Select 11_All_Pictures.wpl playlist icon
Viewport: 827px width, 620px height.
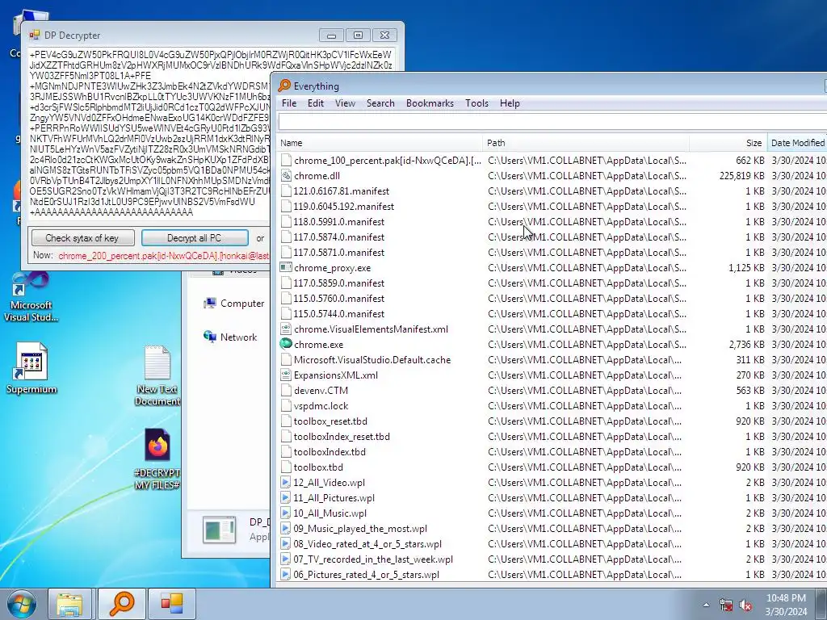click(x=285, y=497)
